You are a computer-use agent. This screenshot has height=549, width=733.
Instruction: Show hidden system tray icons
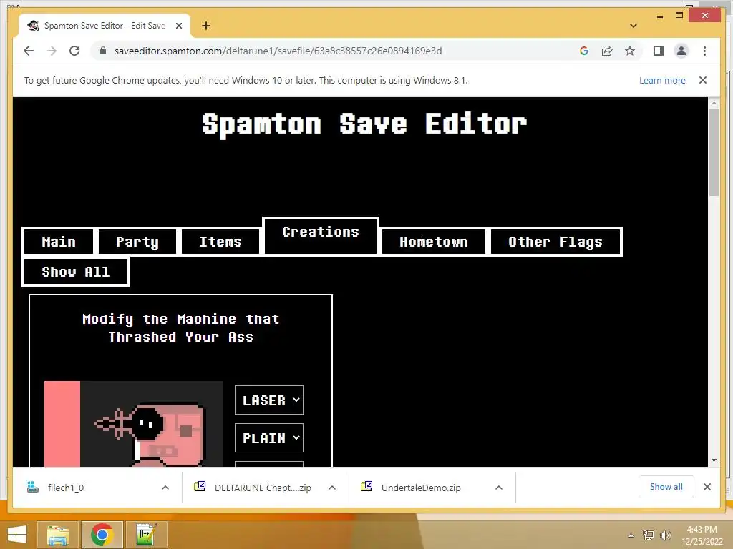pos(631,535)
